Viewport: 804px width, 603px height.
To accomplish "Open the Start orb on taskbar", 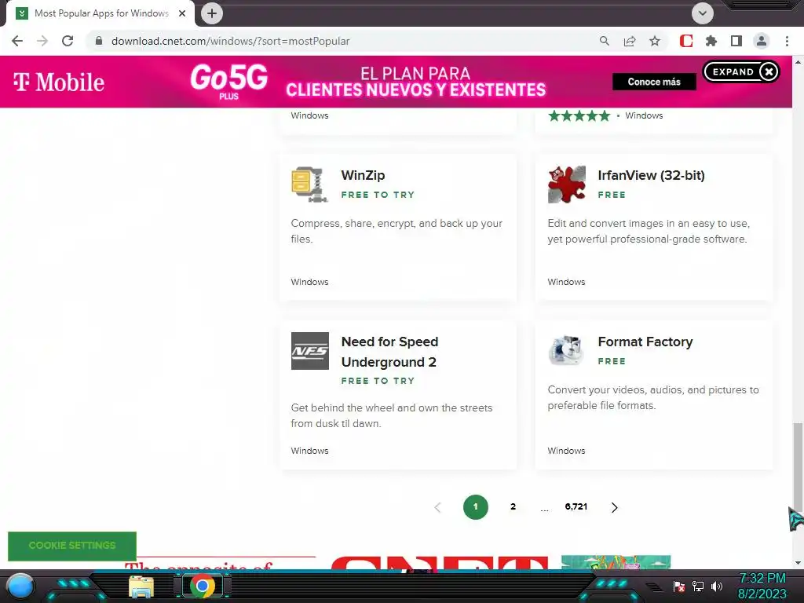I will click(x=20, y=586).
